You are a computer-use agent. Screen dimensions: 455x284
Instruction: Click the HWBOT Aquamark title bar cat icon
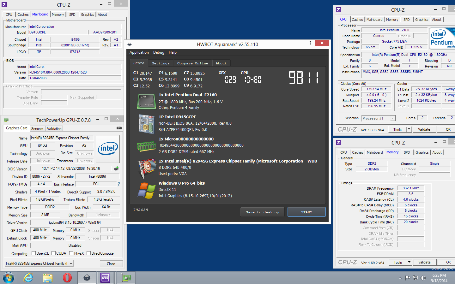(x=130, y=44)
